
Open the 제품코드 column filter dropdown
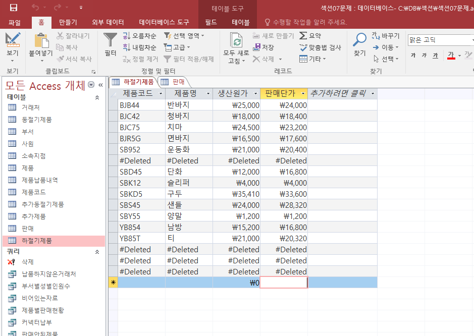161,94
